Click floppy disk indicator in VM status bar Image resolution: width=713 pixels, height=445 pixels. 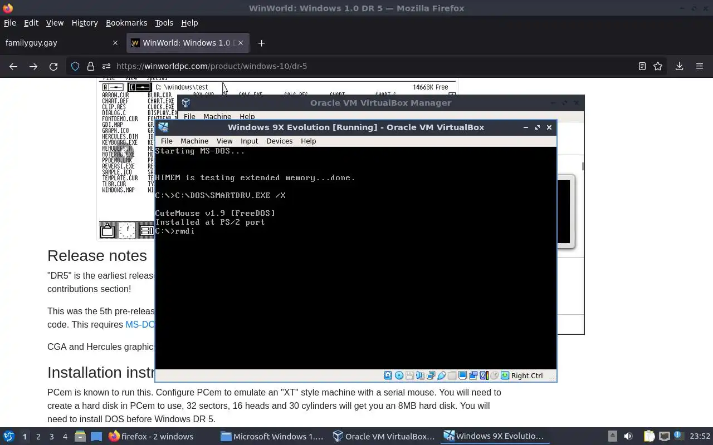[409, 375]
